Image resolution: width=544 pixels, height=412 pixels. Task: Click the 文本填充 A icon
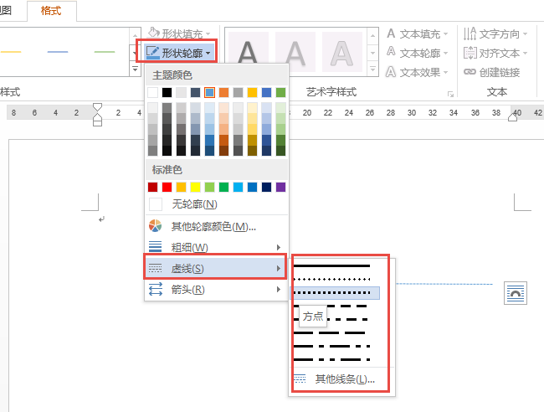pos(391,33)
